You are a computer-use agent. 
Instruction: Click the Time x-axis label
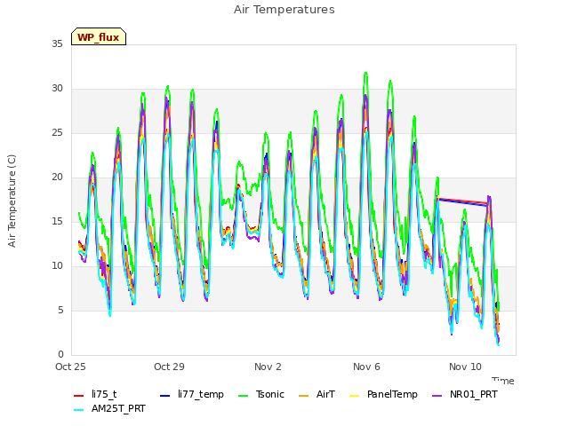point(503,381)
